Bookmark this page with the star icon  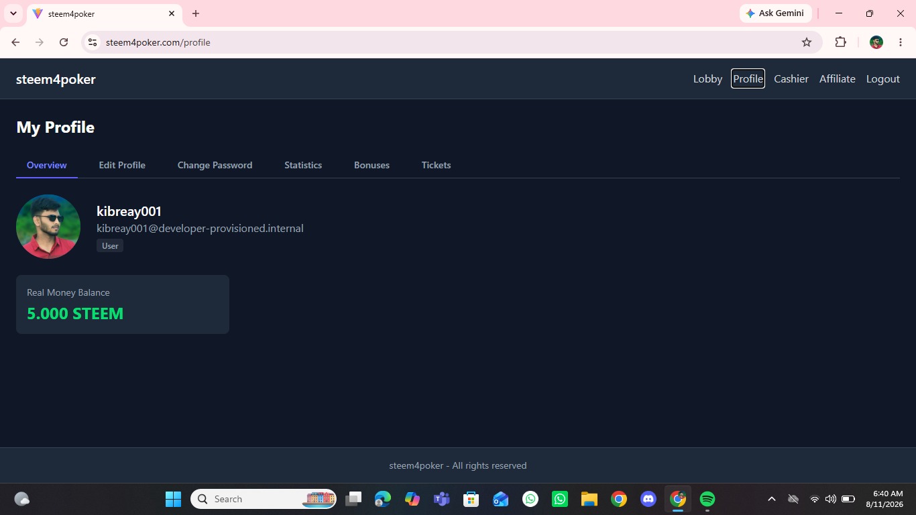[807, 42]
